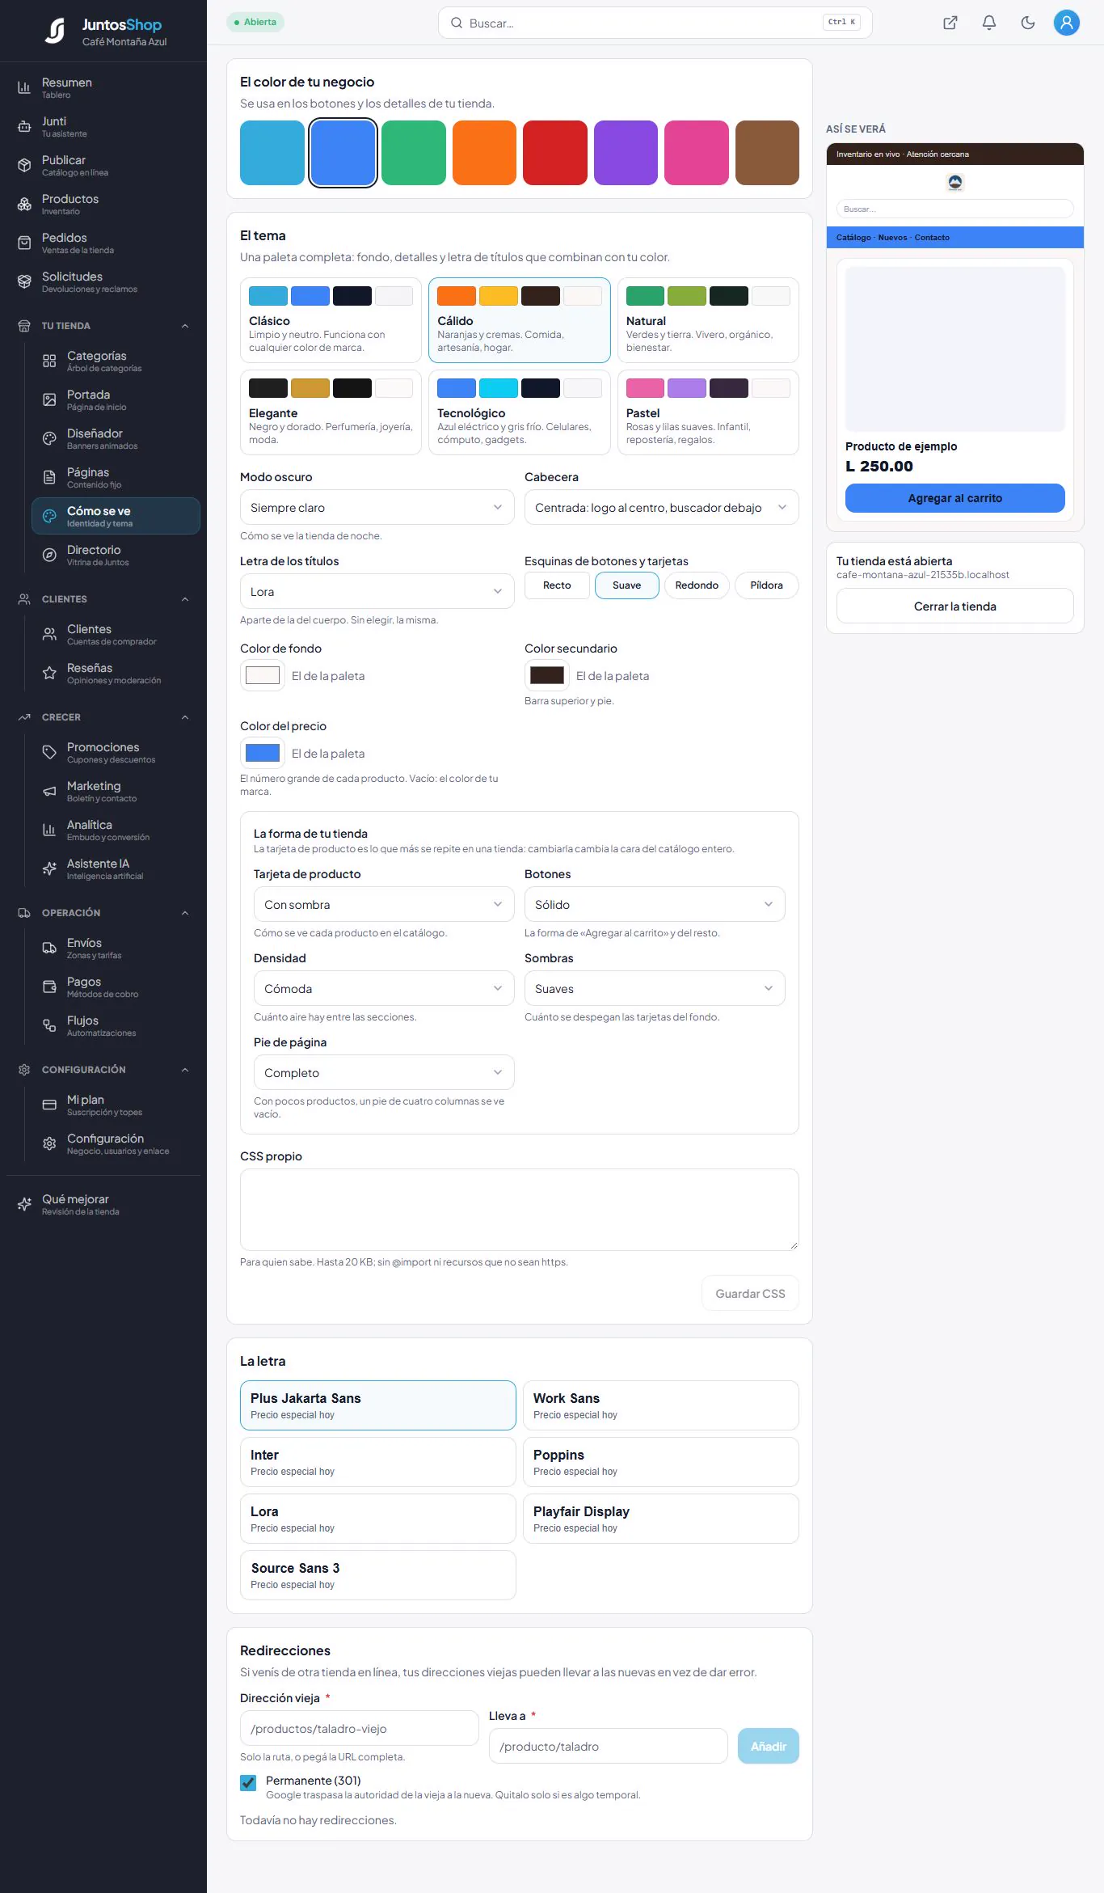The height and width of the screenshot is (1893, 1104).
Task: Click the Resumen chart icon
Action: pos(24,87)
